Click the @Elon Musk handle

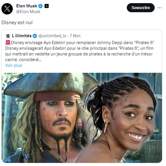click(x=28, y=12)
